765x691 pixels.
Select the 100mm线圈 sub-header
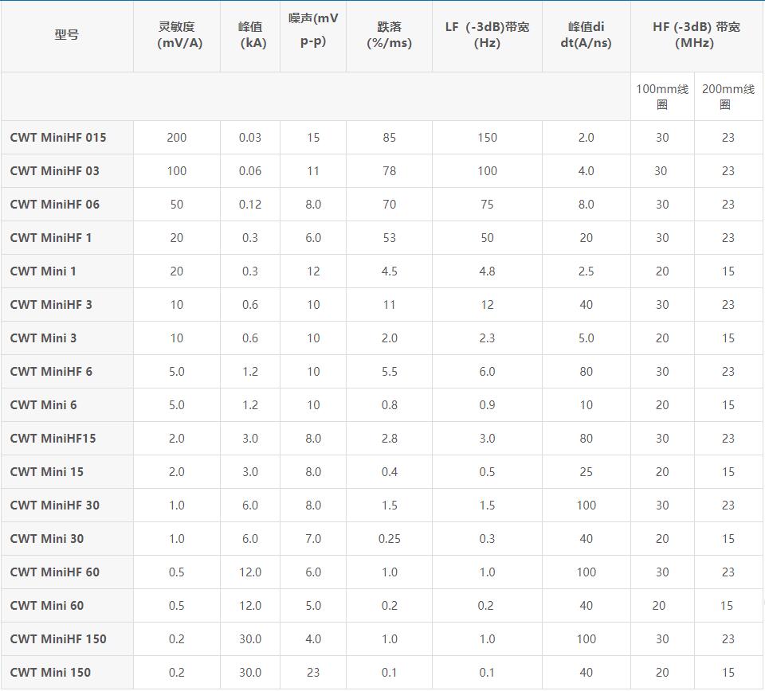(x=662, y=96)
